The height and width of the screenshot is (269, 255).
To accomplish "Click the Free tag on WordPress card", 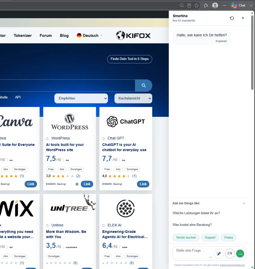I will coord(51,169).
